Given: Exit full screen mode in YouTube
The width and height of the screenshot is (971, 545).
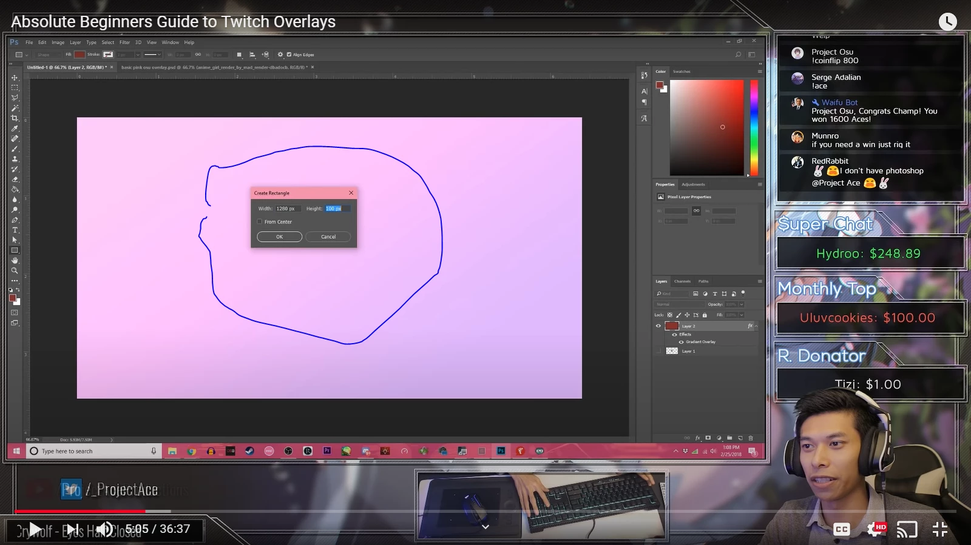Looking at the screenshot, I should pos(939,529).
